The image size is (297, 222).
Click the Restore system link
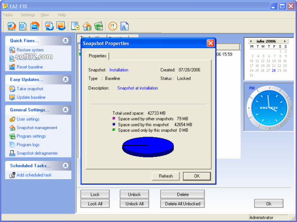tap(30, 50)
